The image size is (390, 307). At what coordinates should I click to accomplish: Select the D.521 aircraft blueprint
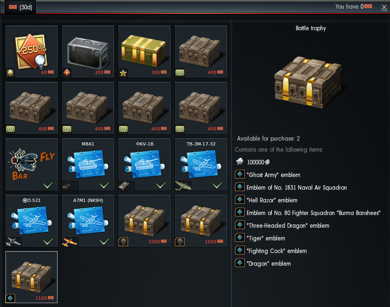click(x=32, y=221)
